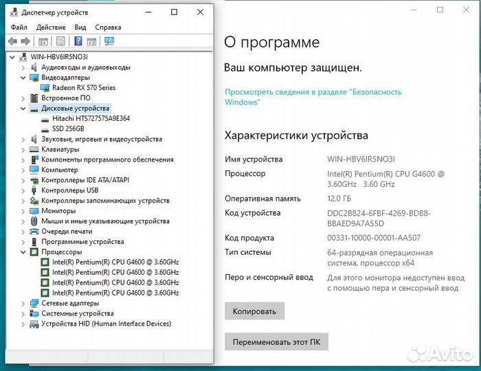Select the Radeon RX 570 Series label
This screenshot has height=371, width=481.
click(84, 88)
